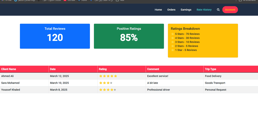Click the empty star in Sara Mohamed's rating
This screenshot has height=120, width=258.
[111, 83]
